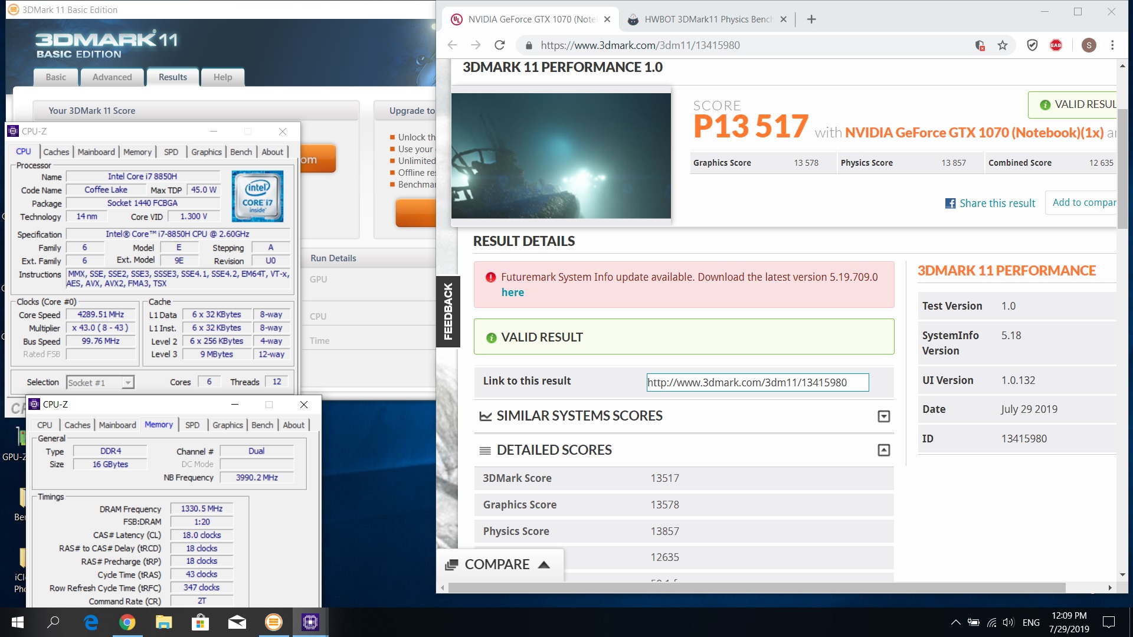Click the page vertical scrollbar thumb
Viewport: 1133px width, 637px height.
(1122, 169)
